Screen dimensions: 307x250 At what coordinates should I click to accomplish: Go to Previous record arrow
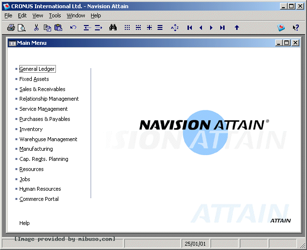pos(200,28)
